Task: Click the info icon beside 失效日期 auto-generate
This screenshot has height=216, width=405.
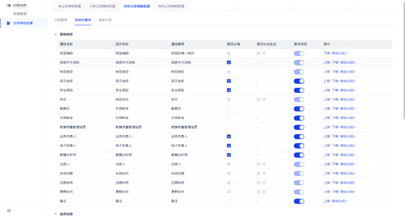Action: (264, 173)
